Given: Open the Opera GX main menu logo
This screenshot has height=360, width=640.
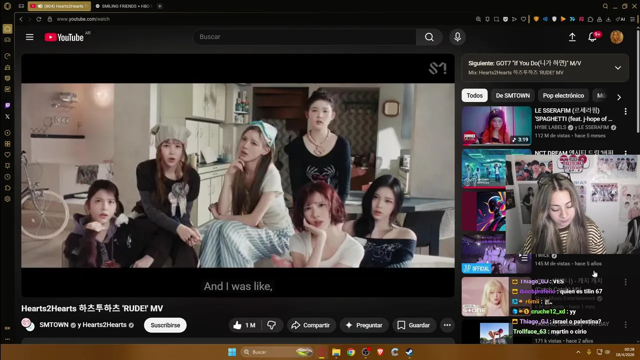Looking at the screenshot, I should click(7, 6).
